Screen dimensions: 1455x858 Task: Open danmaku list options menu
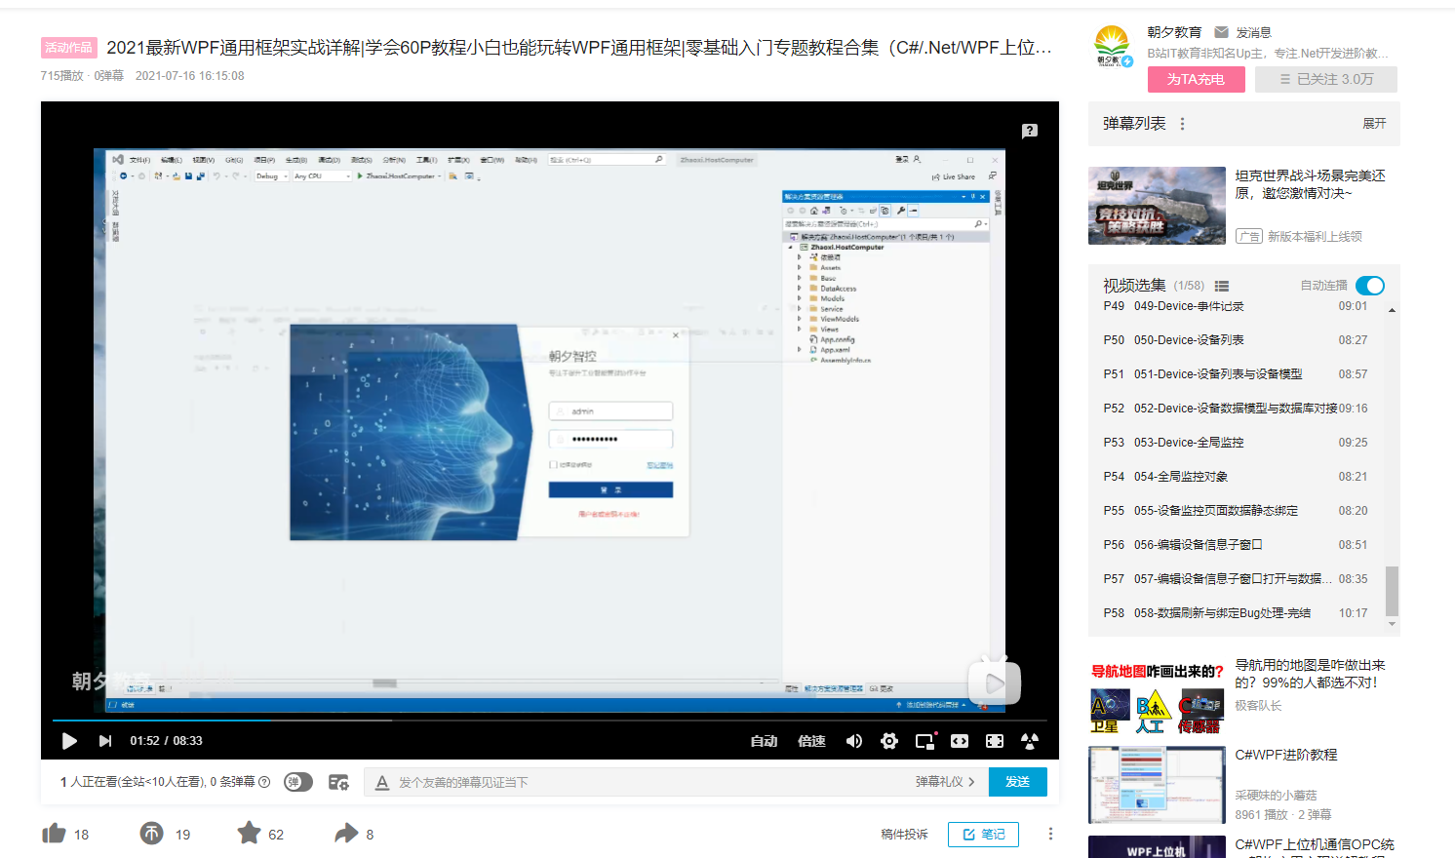pyautogui.click(x=1183, y=124)
